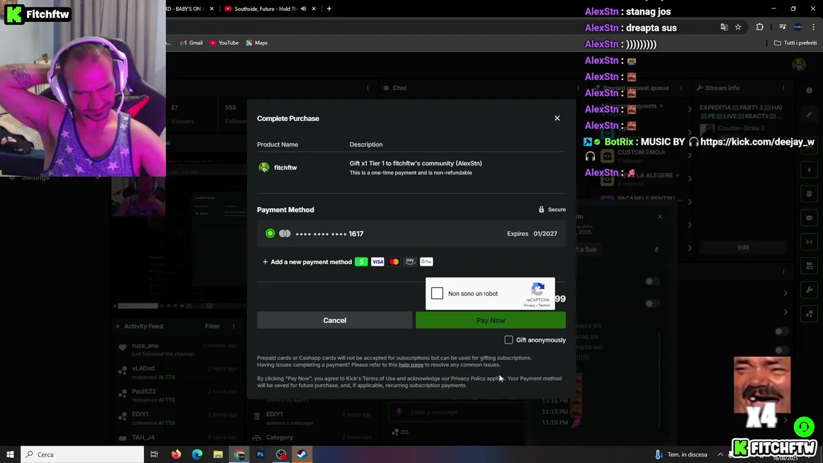Close the Southside, Future browser tab

pyautogui.click(x=314, y=9)
